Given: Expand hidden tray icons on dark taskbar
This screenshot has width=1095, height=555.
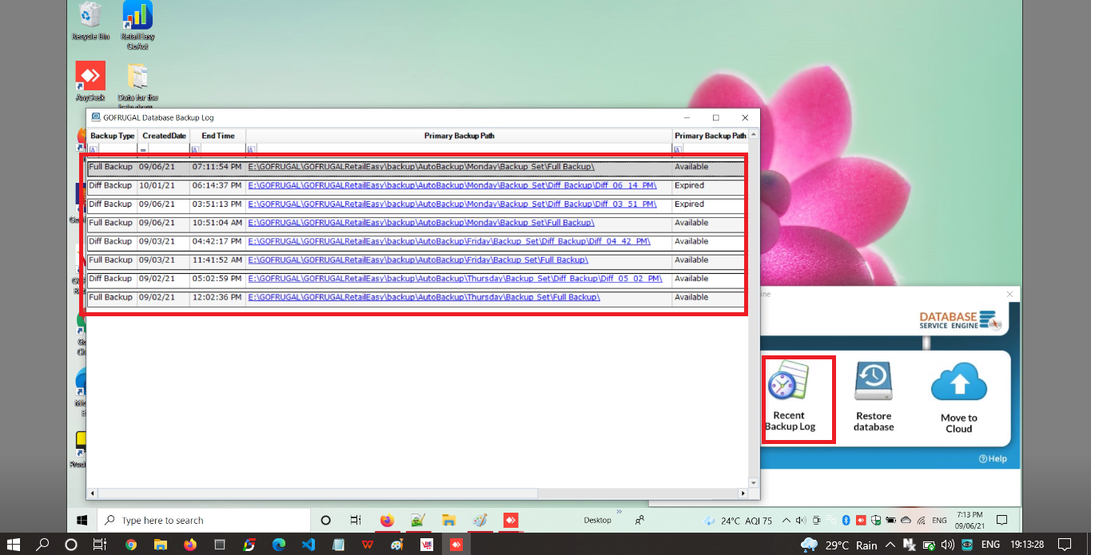Looking at the screenshot, I should pyautogui.click(x=890, y=545).
